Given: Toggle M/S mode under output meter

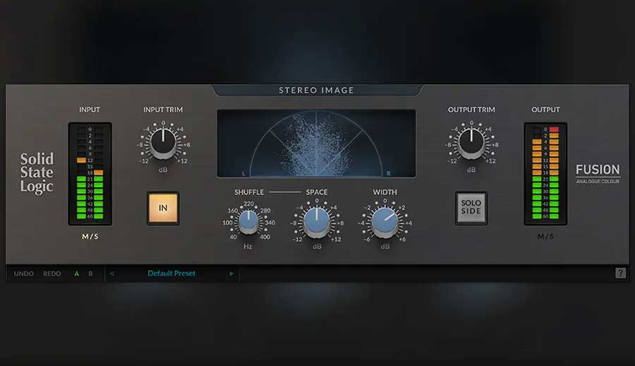Looking at the screenshot, I should point(545,236).
